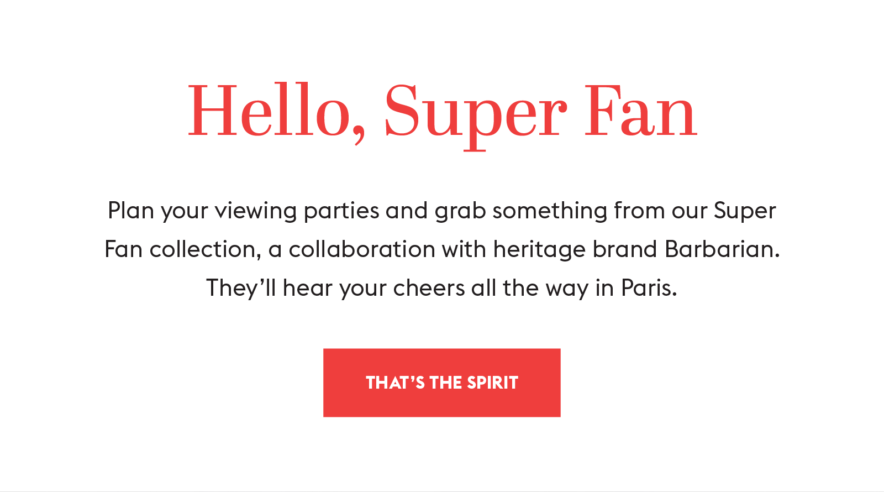Click the word cheers in the last line
Screen dimensions: 884x492
pyautogui.click(x=429, y=288)
